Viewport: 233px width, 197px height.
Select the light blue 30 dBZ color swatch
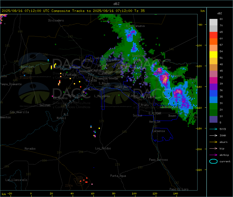tap(213, 100)
